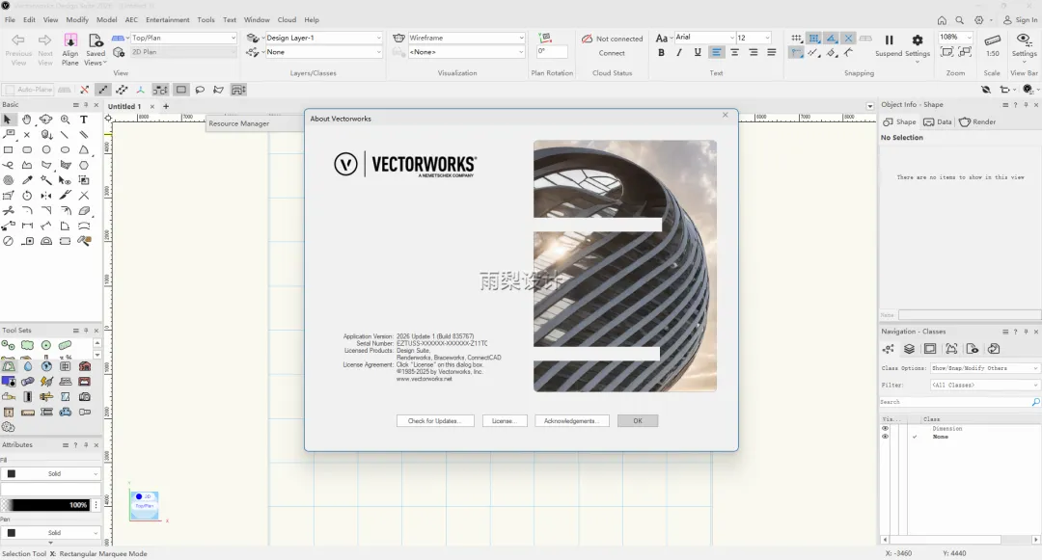Viewport: 1042px width, 560px height.
Task: Toggle Snap to Intersection
Action: 849,39
